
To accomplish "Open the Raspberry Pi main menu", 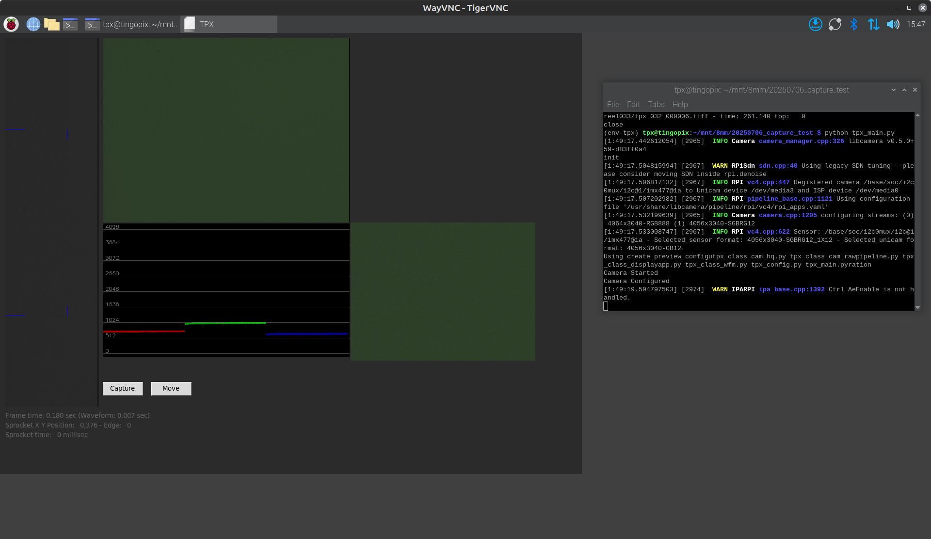I will [11, 24].
